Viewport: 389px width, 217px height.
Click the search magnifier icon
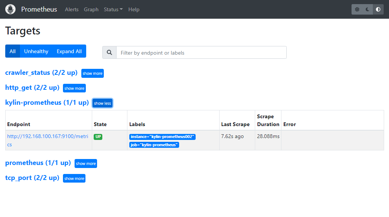tap(109, 52)
